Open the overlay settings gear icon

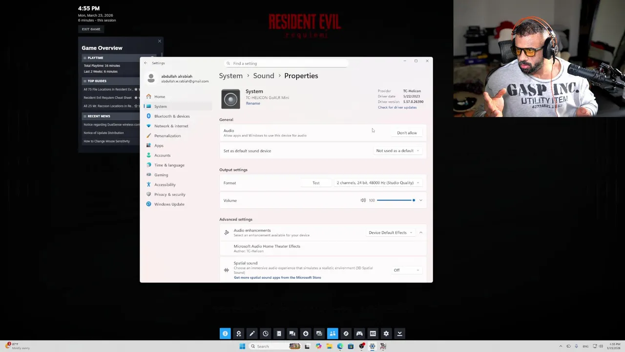point(386,333)
